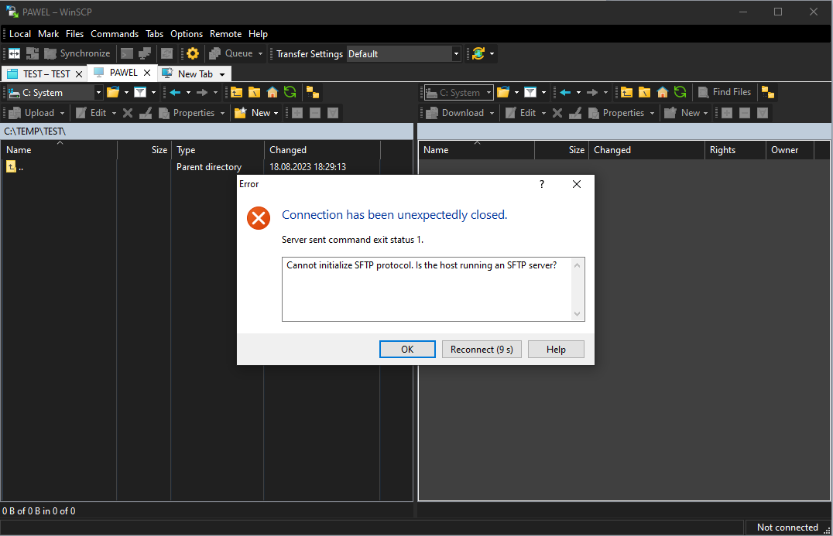Click the Find Files button
Screen dimensions: 833x536
click(725, 92)
